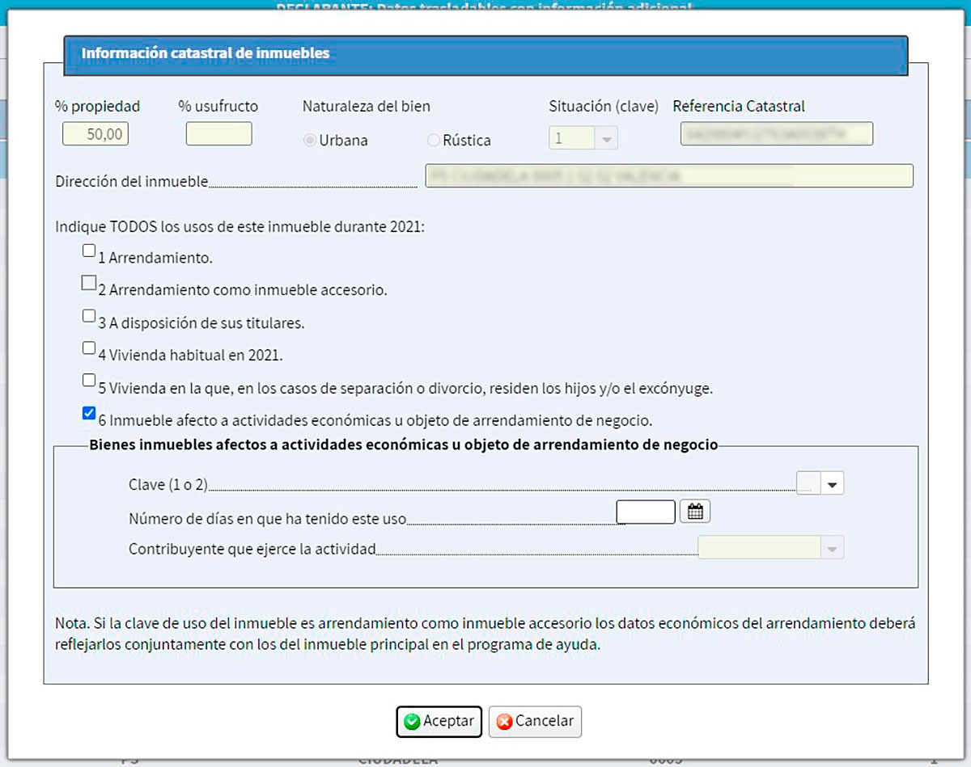971x767 pixels.
Task: Click the Cancelar button
Action: tap(535, 722)
